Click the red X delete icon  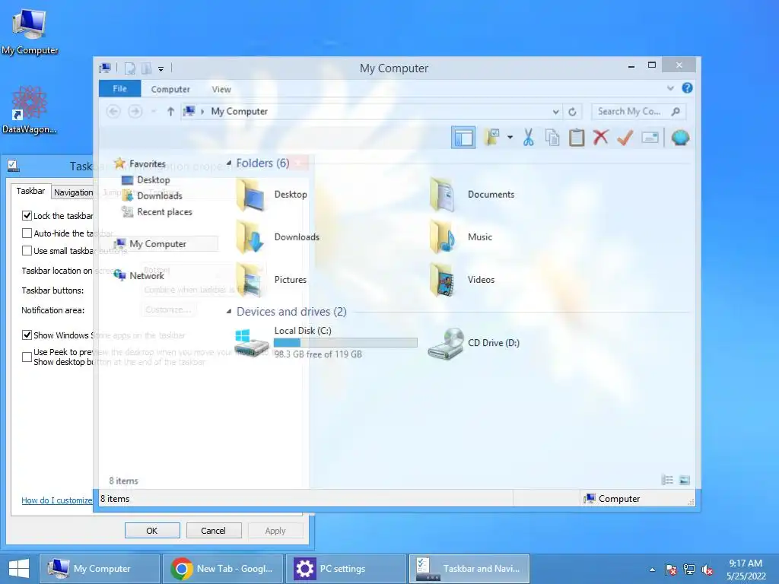601,137
